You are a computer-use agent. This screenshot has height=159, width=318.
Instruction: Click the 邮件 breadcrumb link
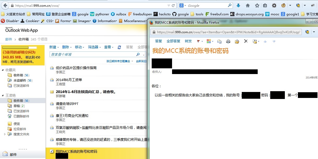(9, 39)
